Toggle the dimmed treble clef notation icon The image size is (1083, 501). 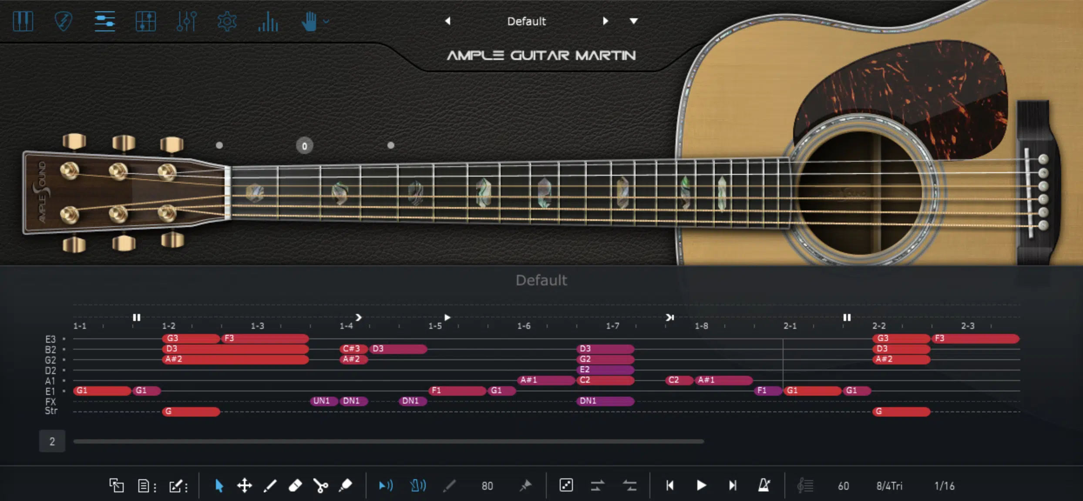click(805, 485)
